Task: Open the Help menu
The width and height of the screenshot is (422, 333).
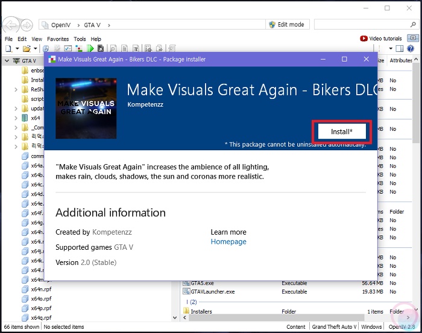Action: click(x=96, y=39)
